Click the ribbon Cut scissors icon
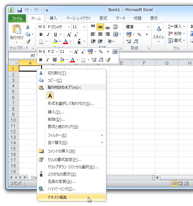 28,27
